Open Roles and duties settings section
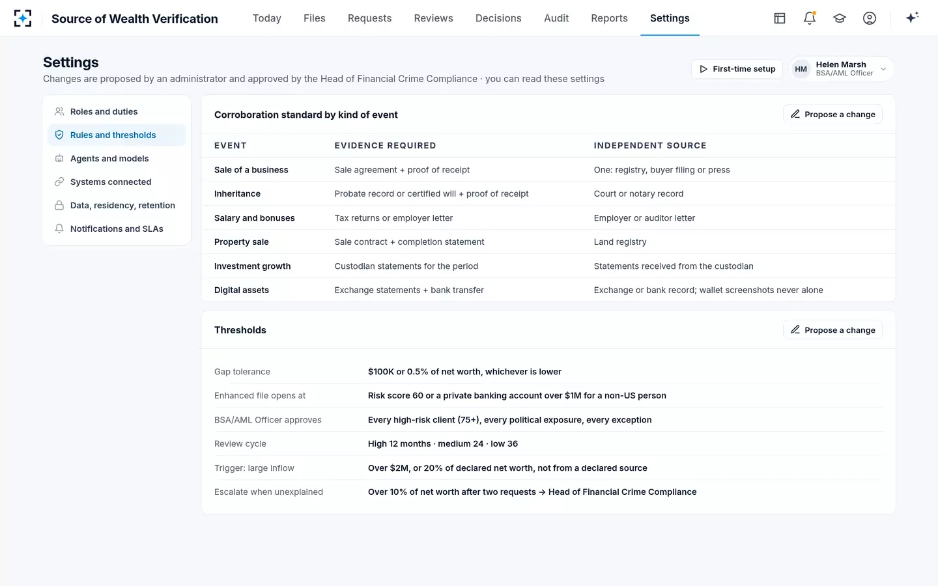Image resolution: width=938 pixels, height=586 pixels. (x=117, y=111)
